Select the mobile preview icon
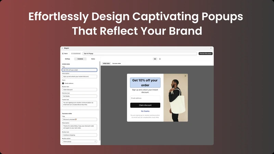The height and width of the screenshot is (154, 274). (160, 59)
